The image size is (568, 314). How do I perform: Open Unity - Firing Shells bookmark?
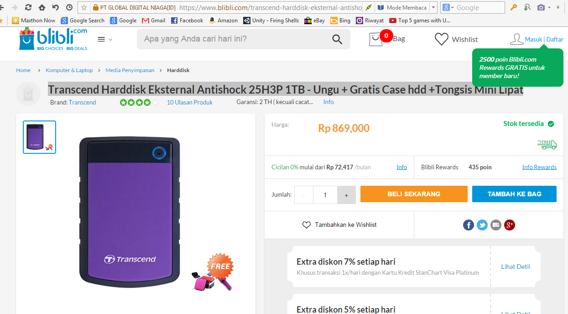(x=271, y=21)
